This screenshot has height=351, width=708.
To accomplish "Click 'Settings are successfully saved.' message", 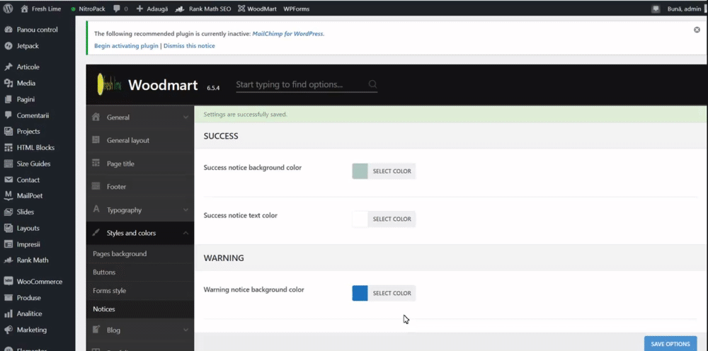I will 245,115.
